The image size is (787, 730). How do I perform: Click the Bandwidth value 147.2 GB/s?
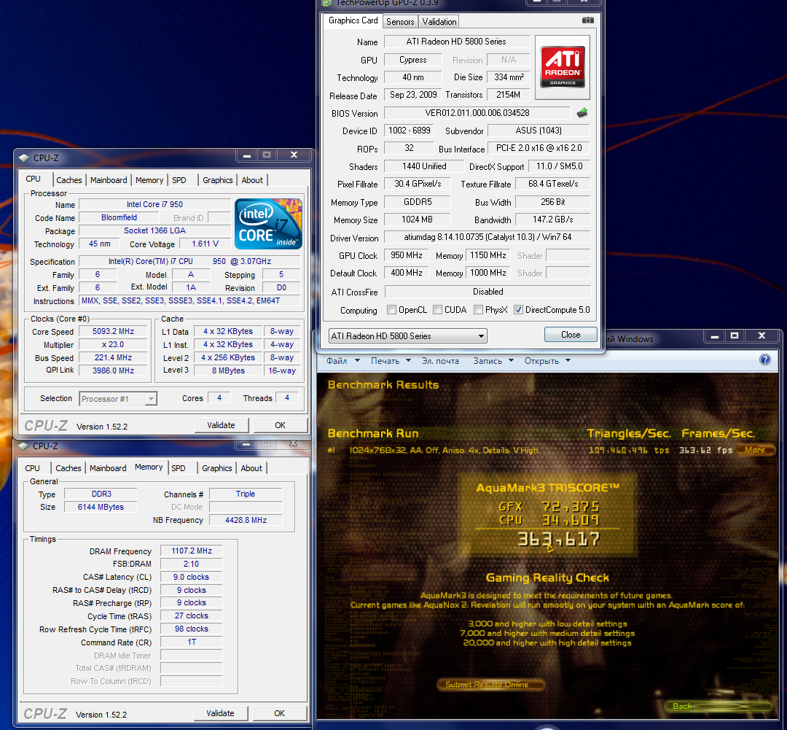pos(553,220)
